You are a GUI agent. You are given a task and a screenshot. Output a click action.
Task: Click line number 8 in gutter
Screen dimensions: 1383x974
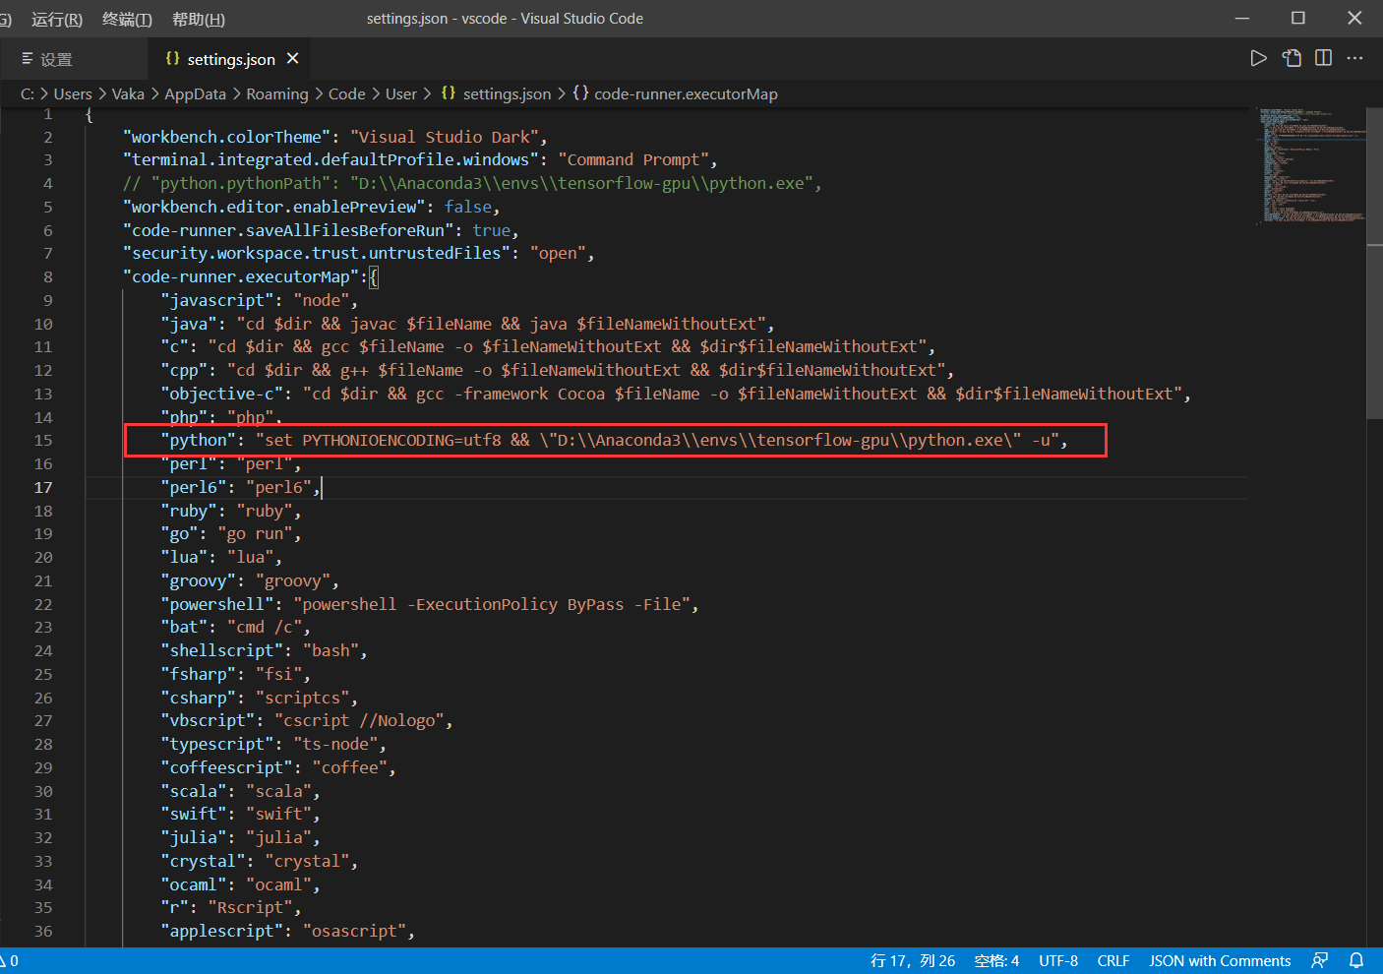(48, 277)
